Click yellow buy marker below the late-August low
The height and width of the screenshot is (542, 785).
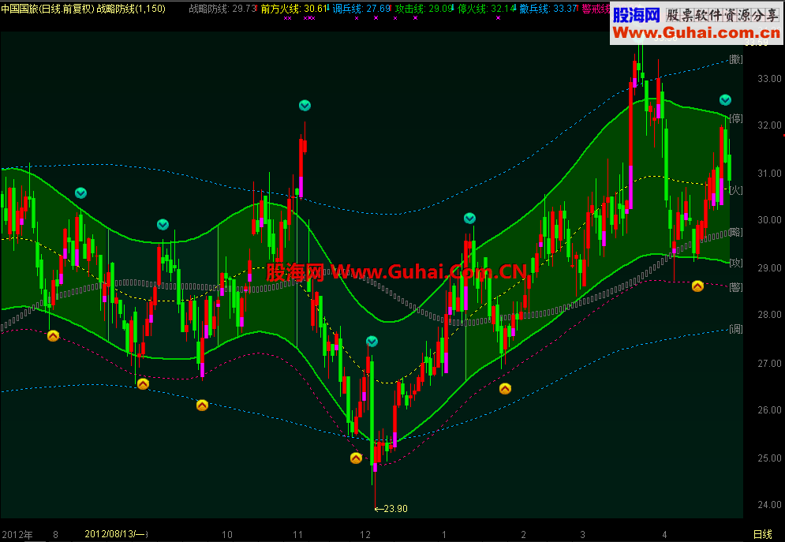click(x=143, y=384)
